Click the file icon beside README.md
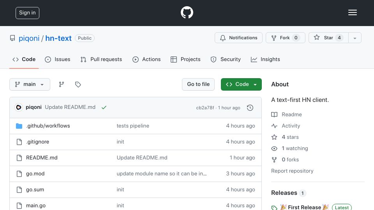This screenshot has width=374, height=210. click(19, 158)
